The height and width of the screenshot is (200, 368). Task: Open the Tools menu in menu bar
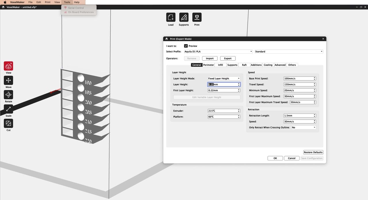pyautogui.click(x=67, y=2)
